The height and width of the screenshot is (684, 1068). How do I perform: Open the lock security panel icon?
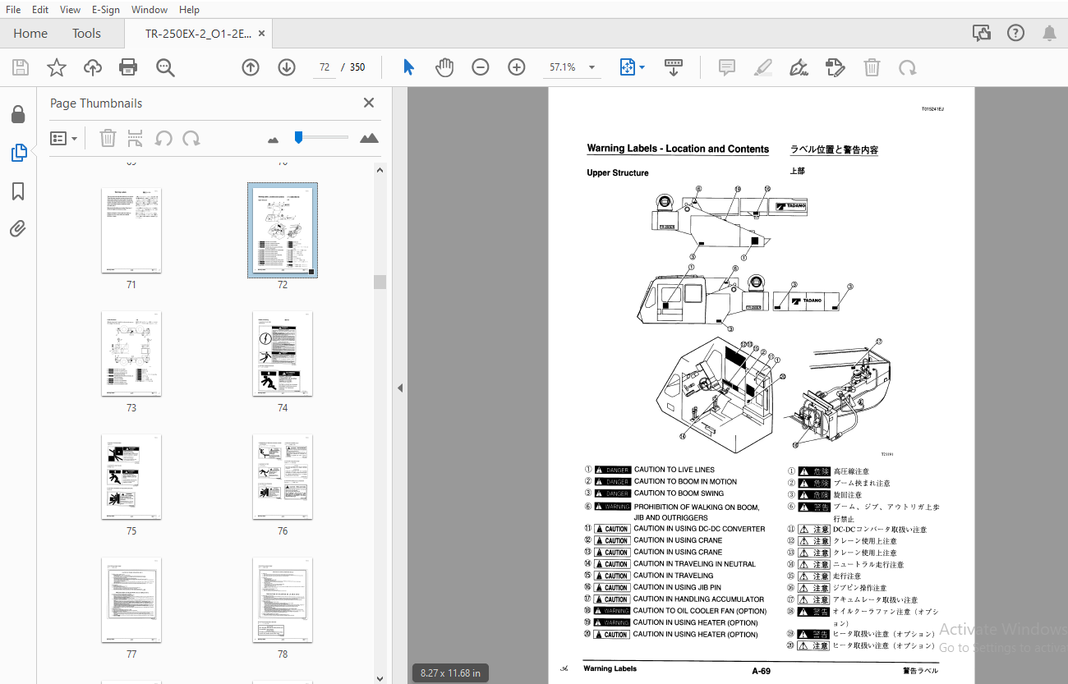[18, 114]
